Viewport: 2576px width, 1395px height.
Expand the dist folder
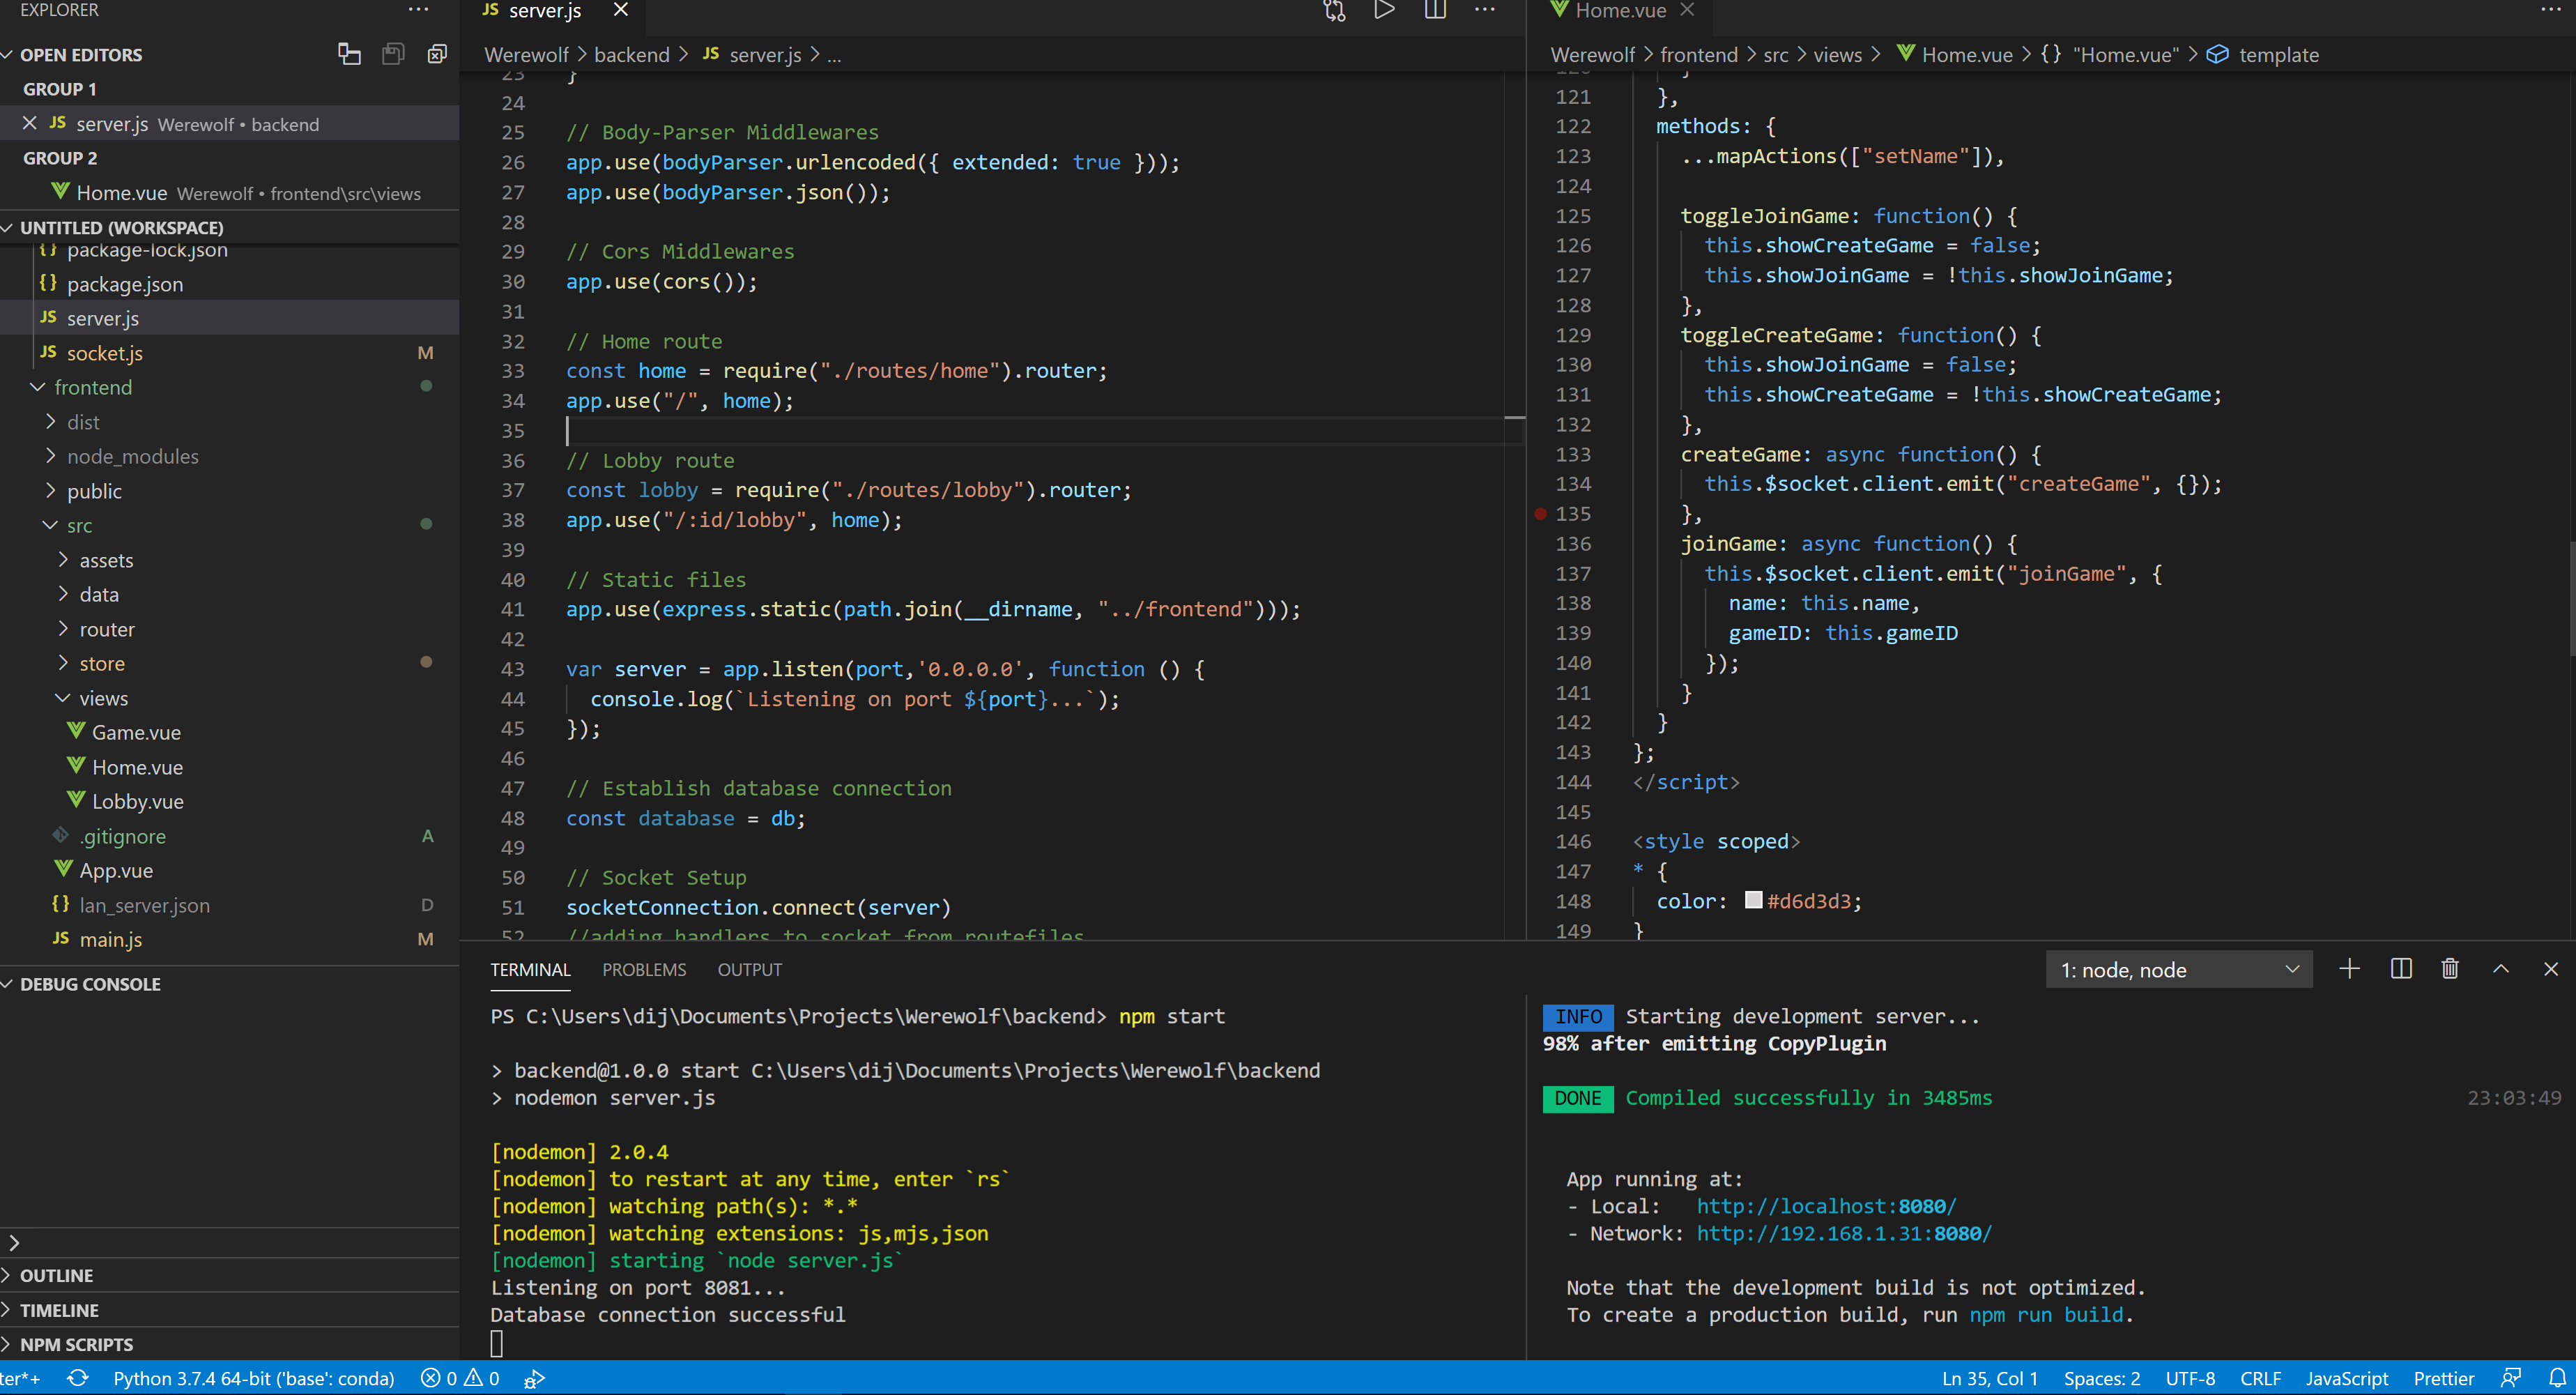coord(83,422)
